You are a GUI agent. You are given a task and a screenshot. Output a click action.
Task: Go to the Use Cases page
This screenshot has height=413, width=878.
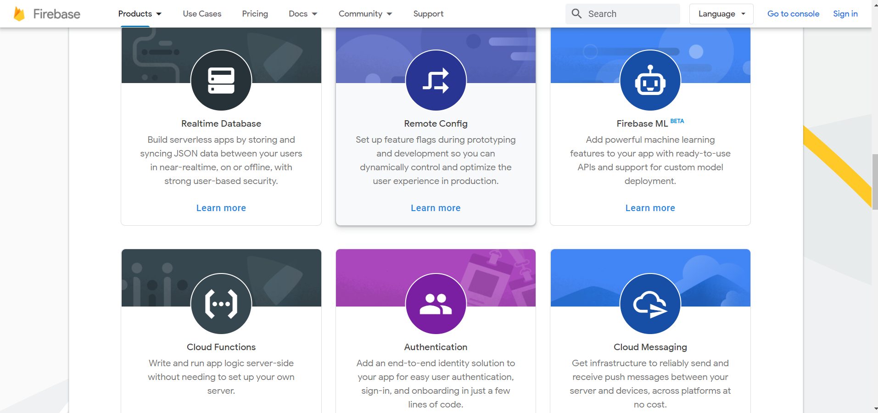coord(202,14)
